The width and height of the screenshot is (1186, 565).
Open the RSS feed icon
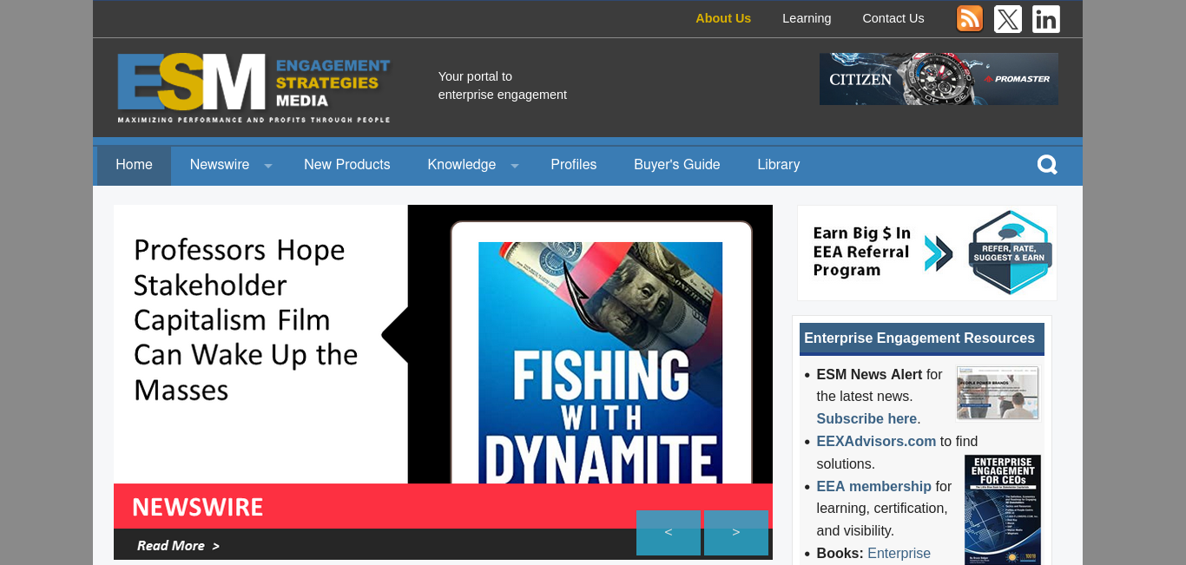pyautogui.click(x=970, y=18)
